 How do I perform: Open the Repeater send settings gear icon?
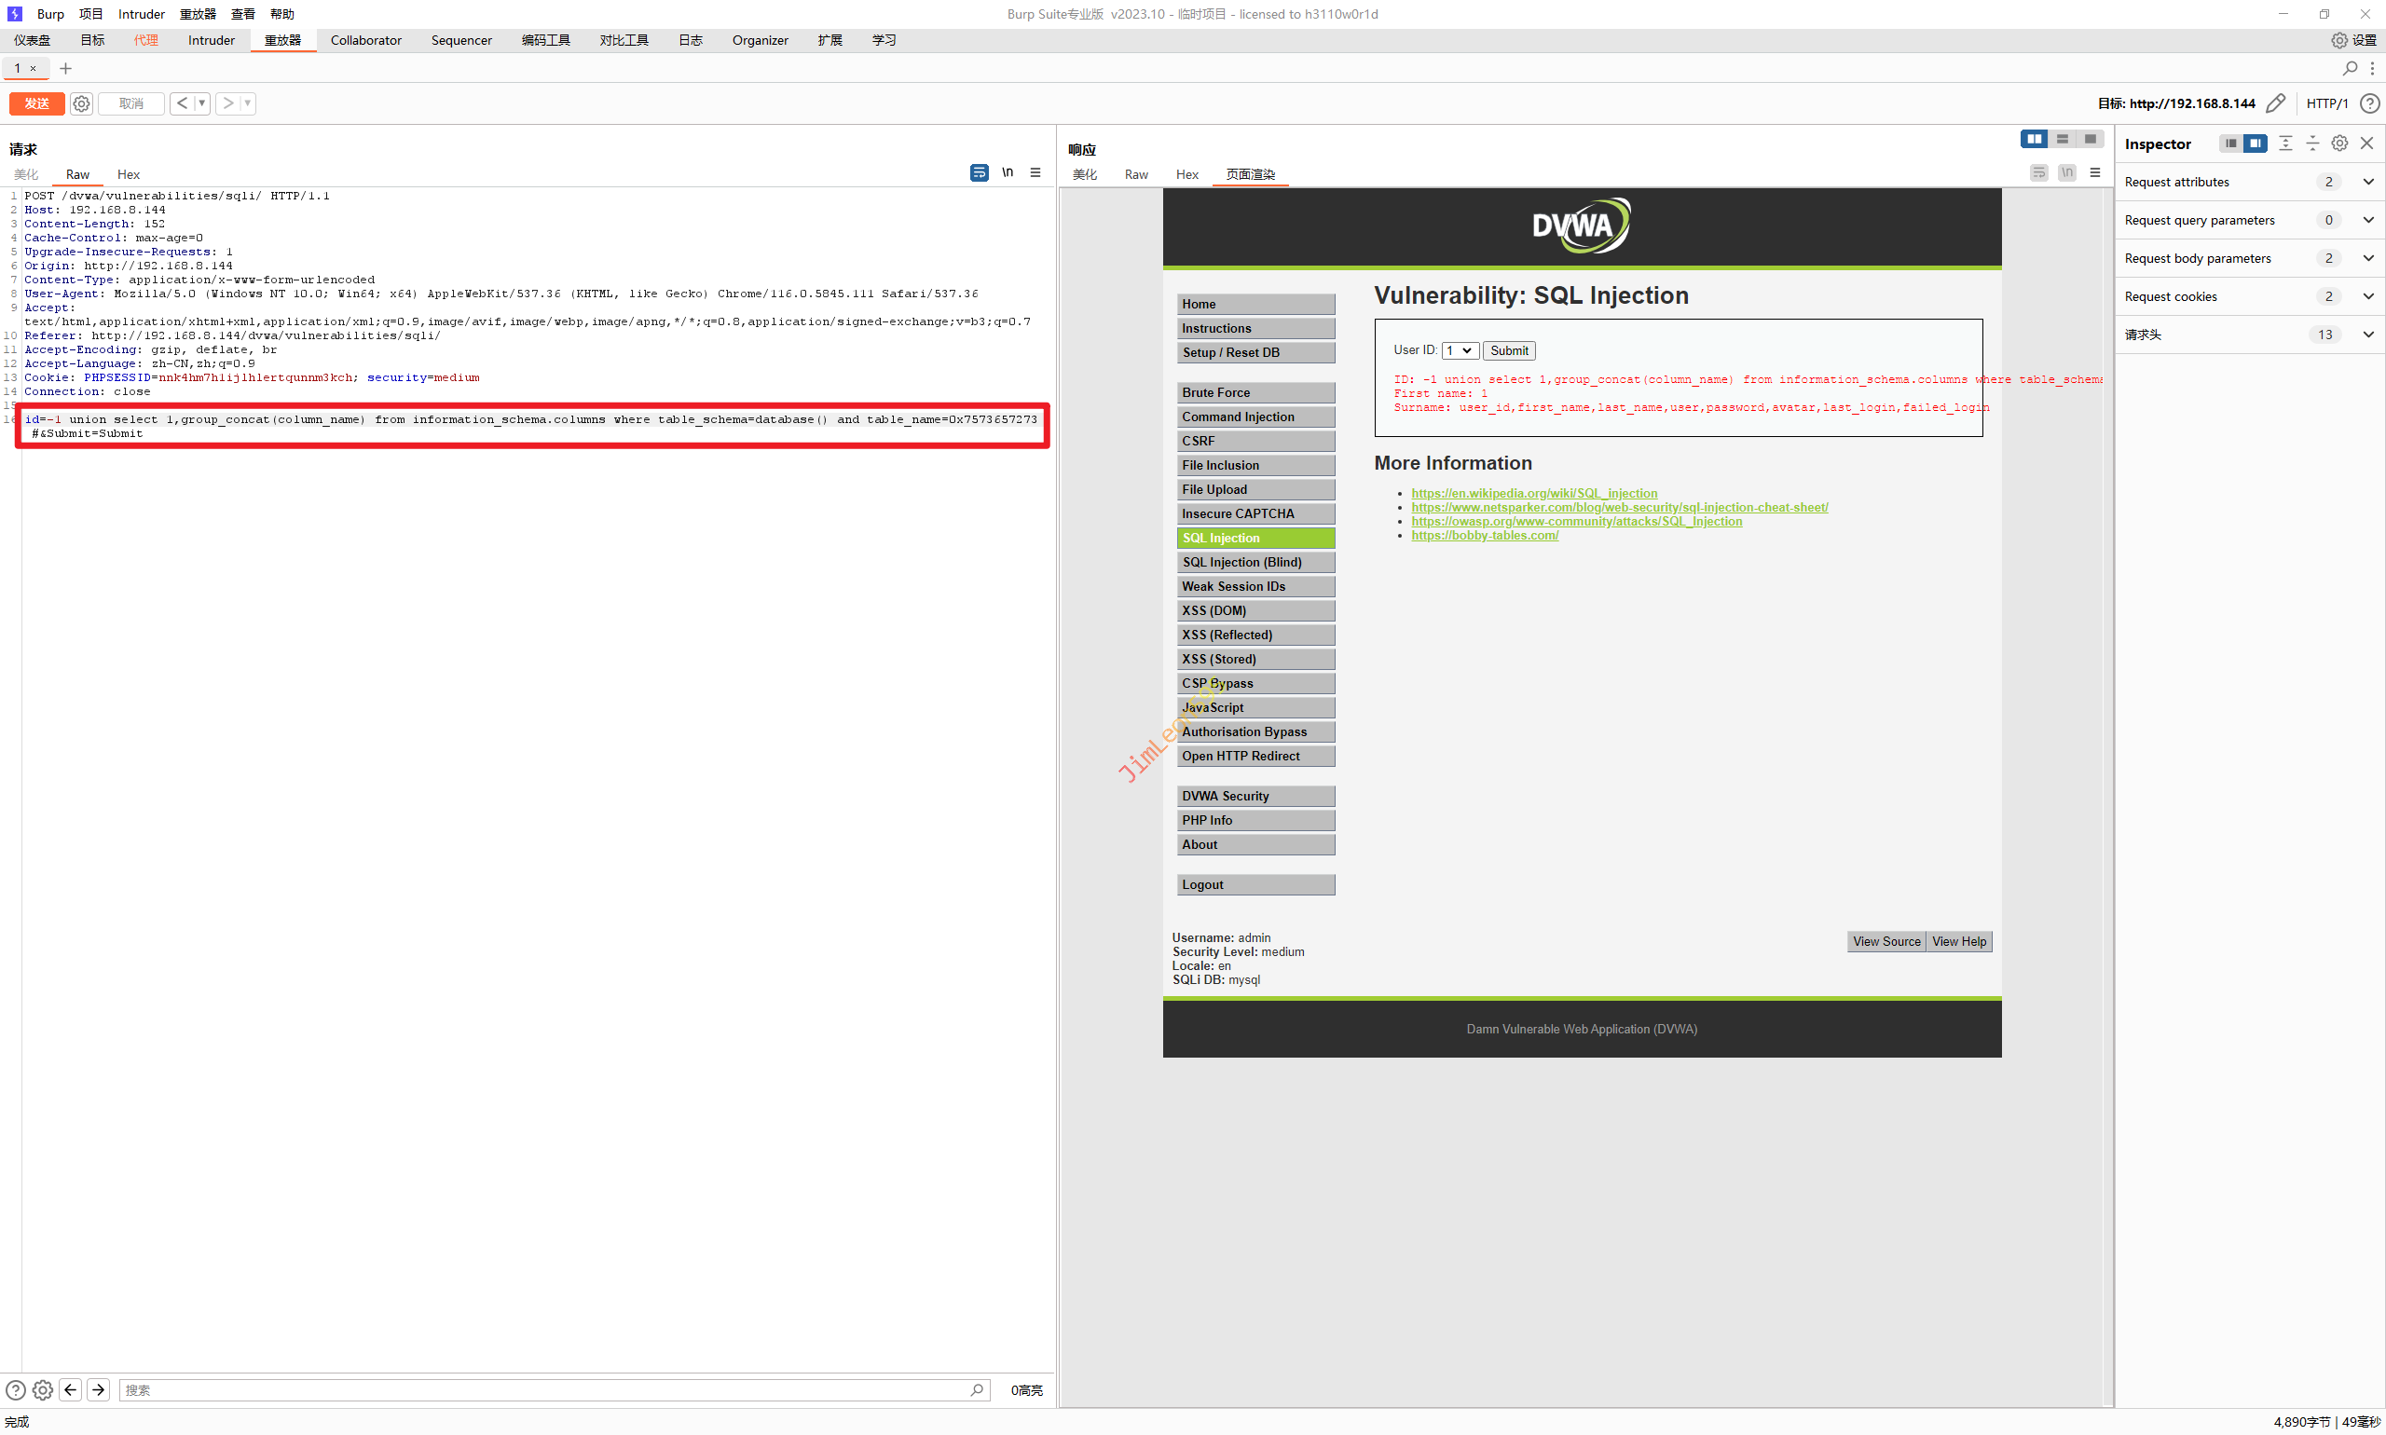pos(81,103)
